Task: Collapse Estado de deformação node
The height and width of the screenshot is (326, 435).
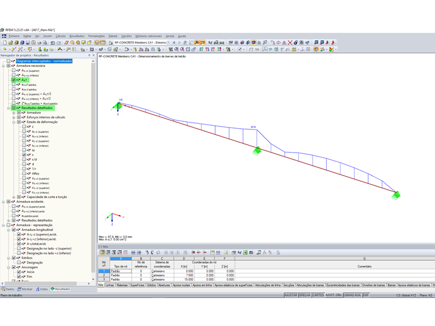Action: [14, 122]
